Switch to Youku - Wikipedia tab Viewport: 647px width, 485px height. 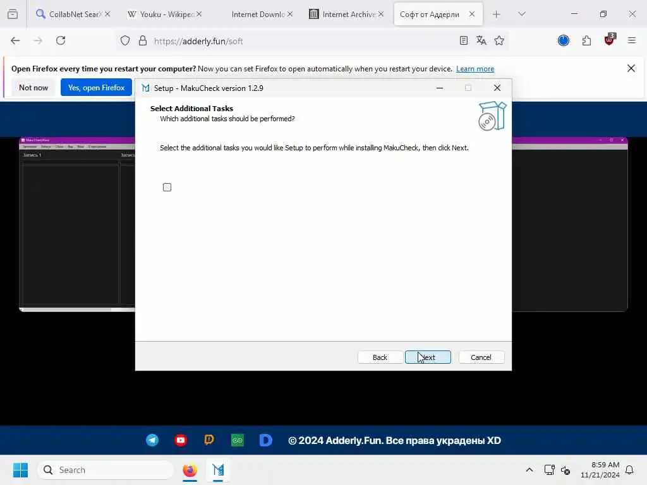tap(165, 14)
